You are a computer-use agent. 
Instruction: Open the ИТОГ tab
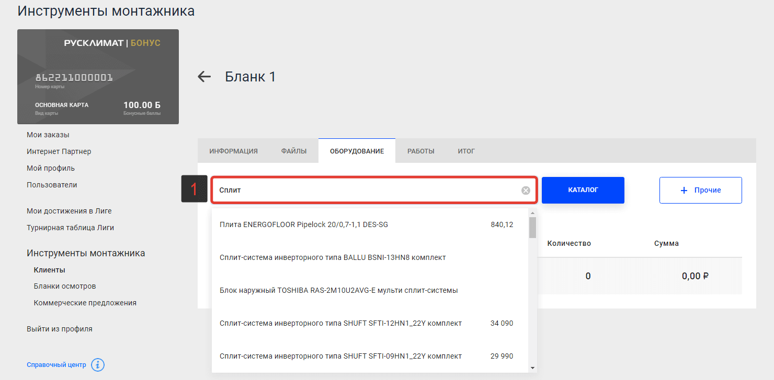466,151
